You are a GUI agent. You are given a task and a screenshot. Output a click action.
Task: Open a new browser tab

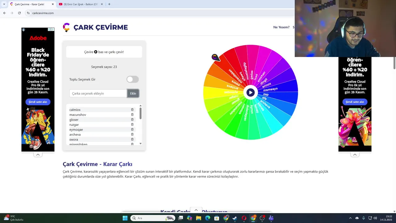109,4
